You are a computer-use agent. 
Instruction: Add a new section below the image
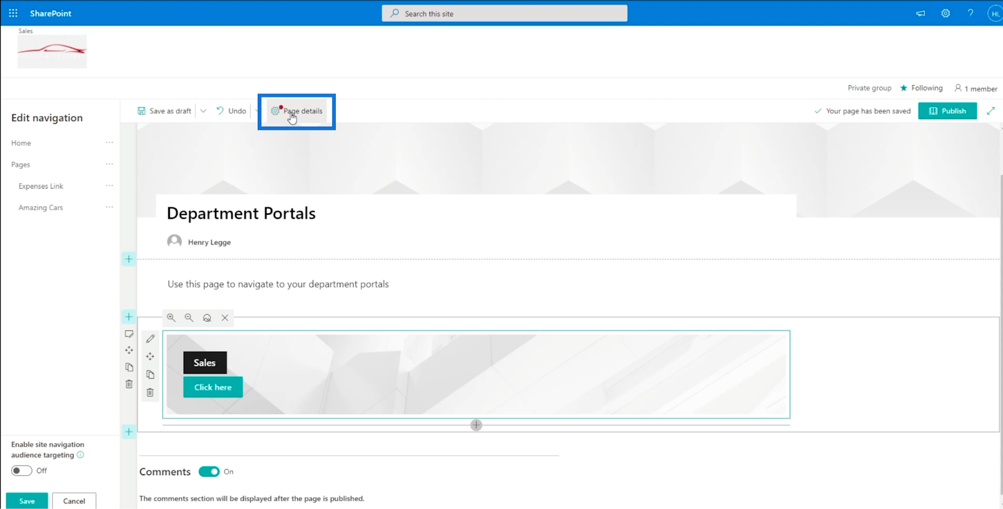click(x=129, y=431)
